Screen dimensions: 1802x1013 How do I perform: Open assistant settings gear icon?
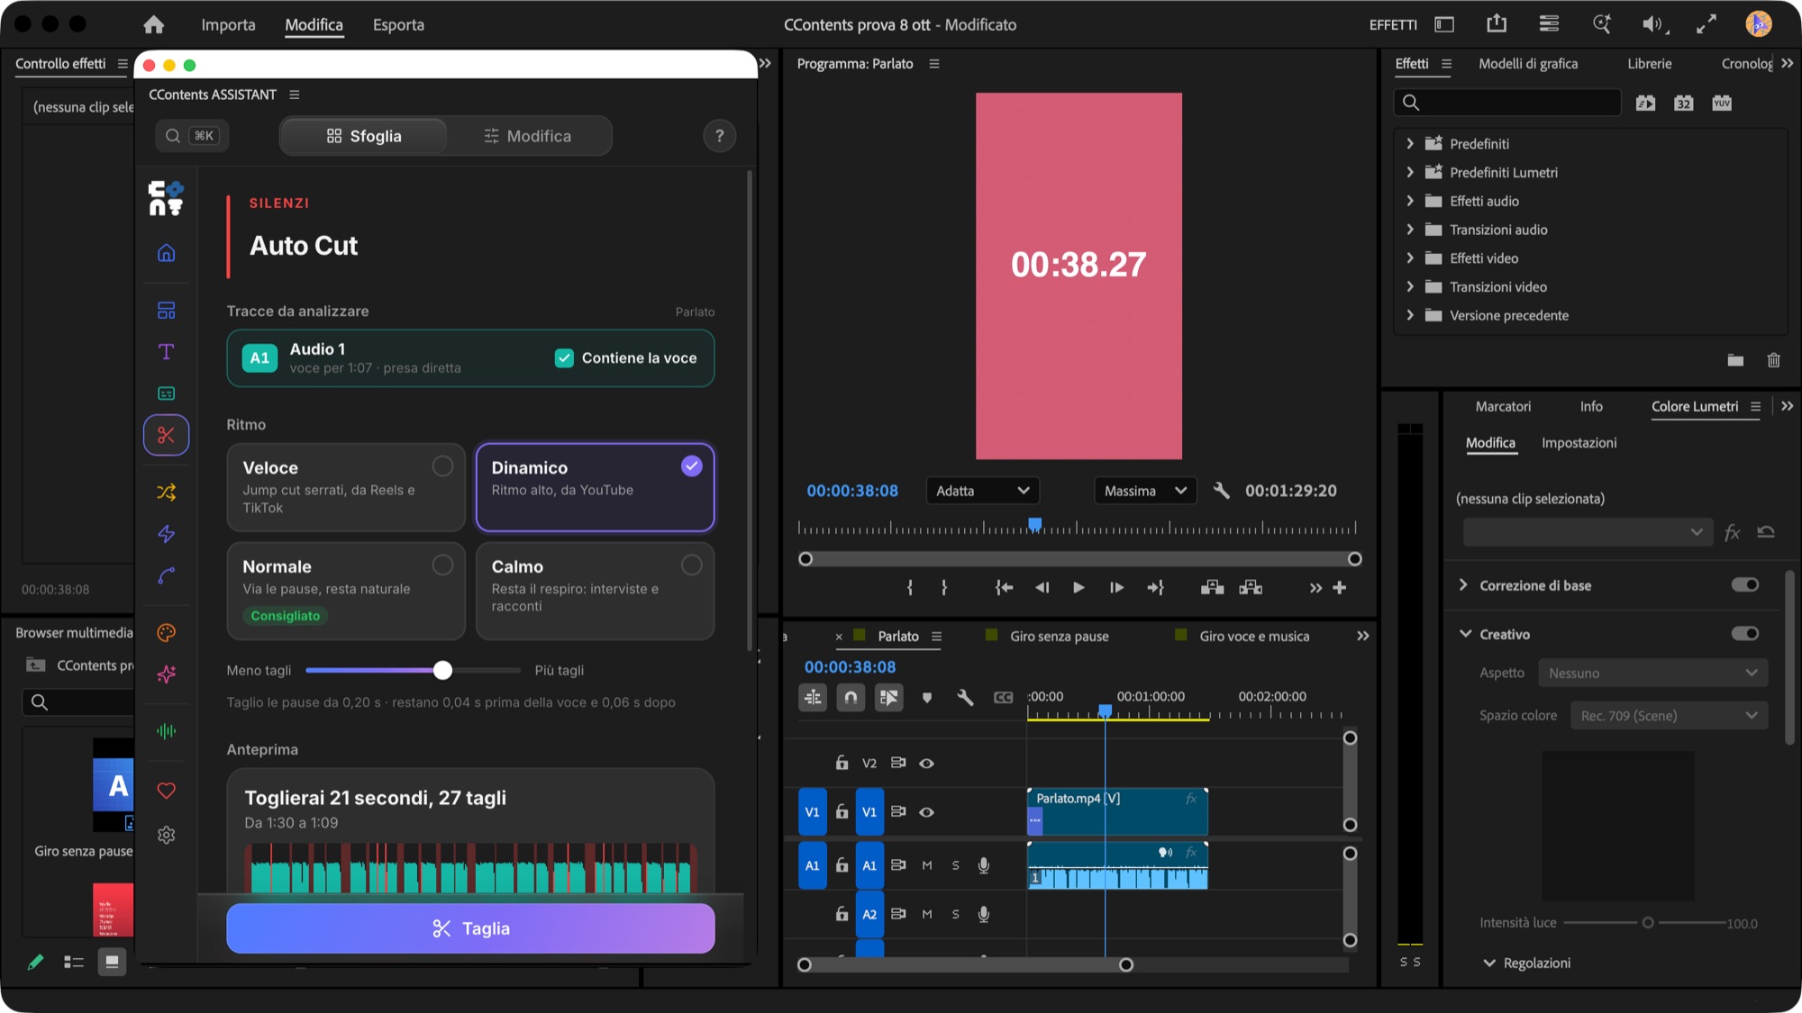coord(166,835)
